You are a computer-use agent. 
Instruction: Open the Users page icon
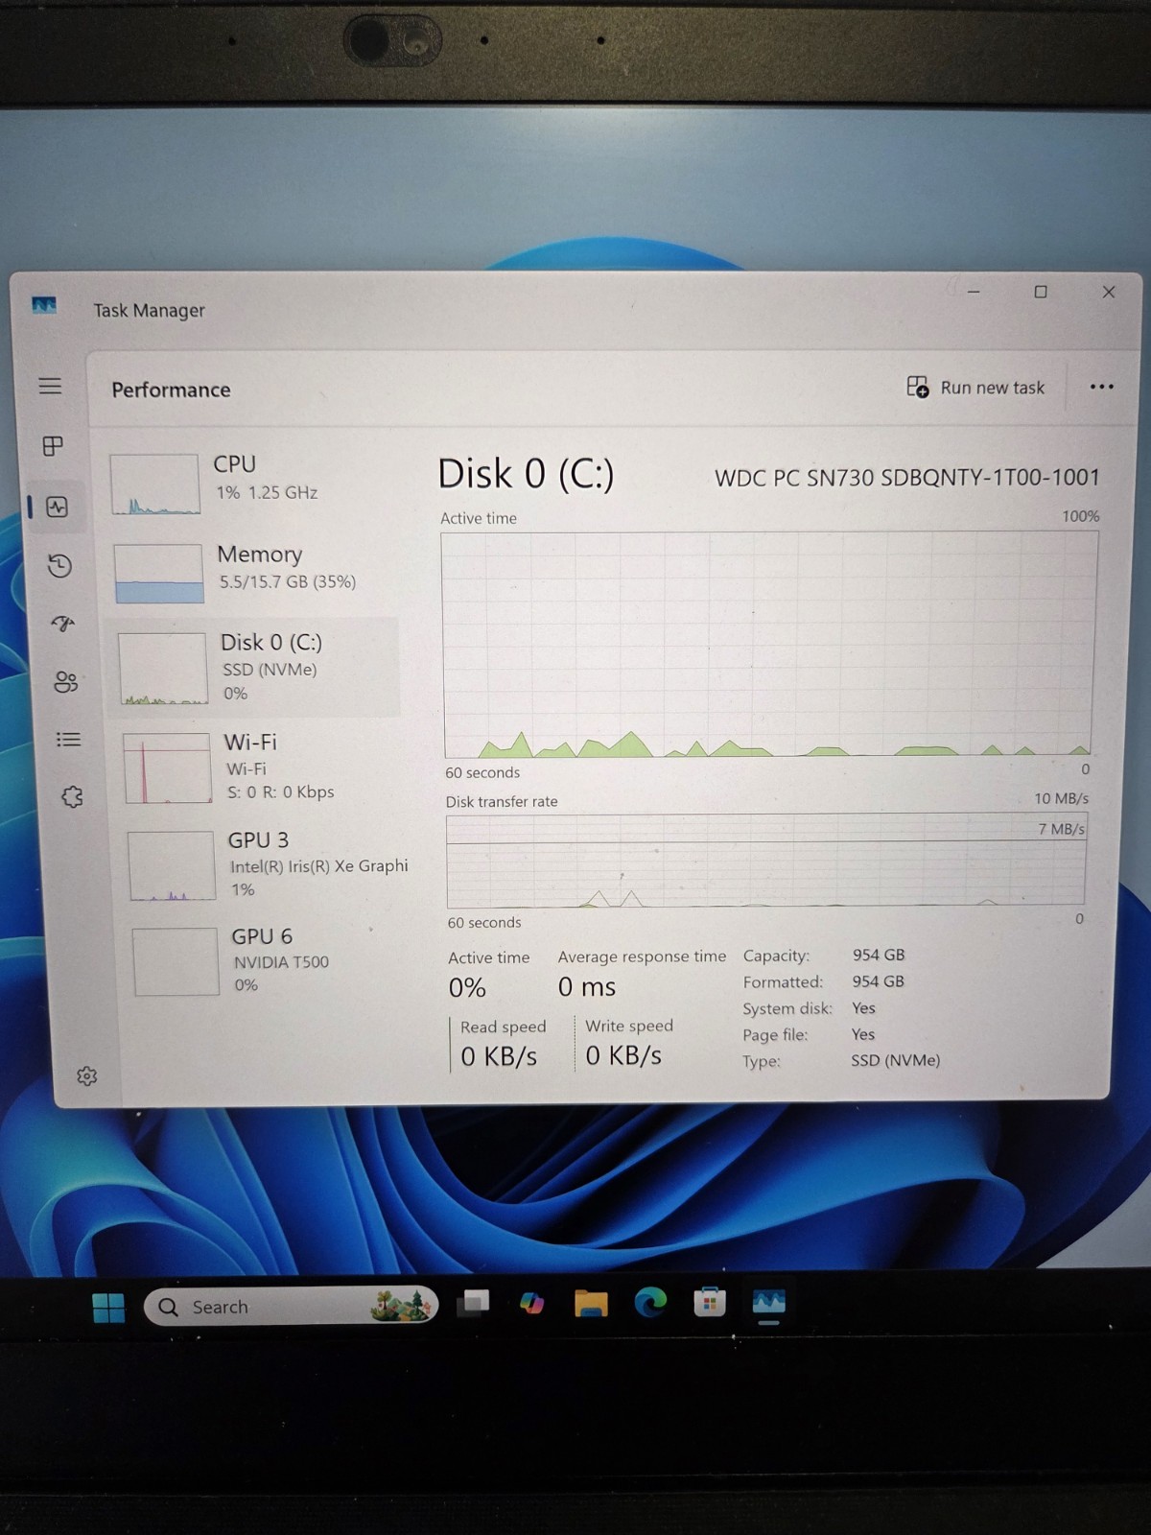pyautogui.click(x=65, y=682)
